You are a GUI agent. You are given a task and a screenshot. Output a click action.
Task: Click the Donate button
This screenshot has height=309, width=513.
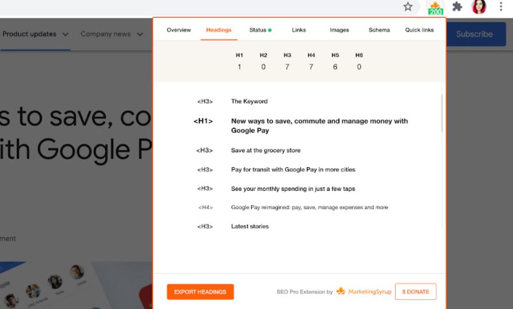[x=416, y=292]
